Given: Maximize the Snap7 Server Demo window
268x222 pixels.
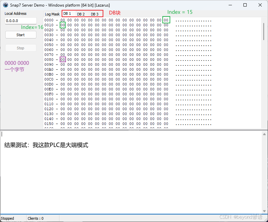Looking at the screenshot, I should 245,5.
